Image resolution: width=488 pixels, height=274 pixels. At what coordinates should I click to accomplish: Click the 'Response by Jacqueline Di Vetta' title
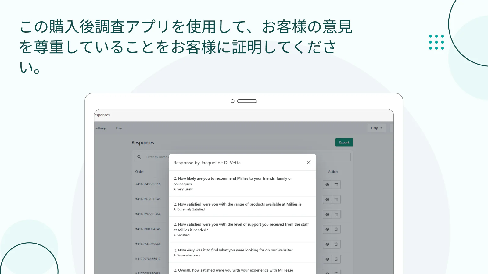tap(207, 163)
